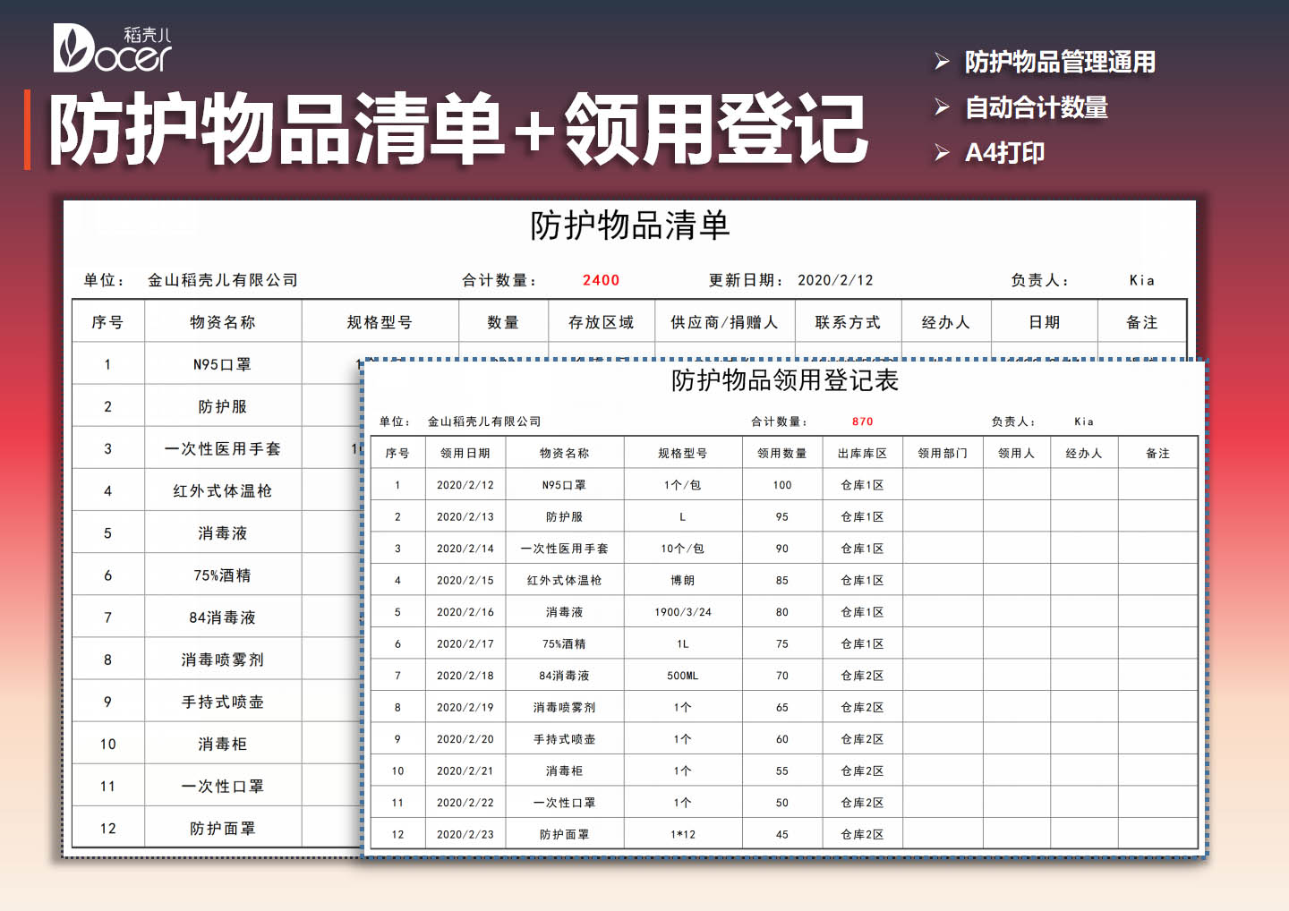Click the red total 2400 in 防护物品清单
1289x911 pixels.
[601, 280]
